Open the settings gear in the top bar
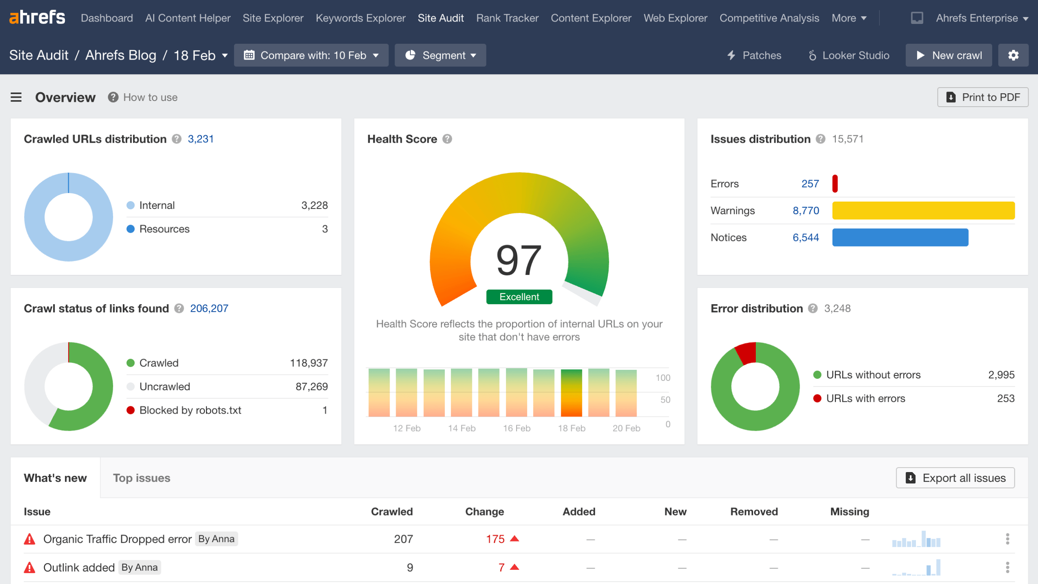The image size is (1038, 584). (x=1013, y=55)
